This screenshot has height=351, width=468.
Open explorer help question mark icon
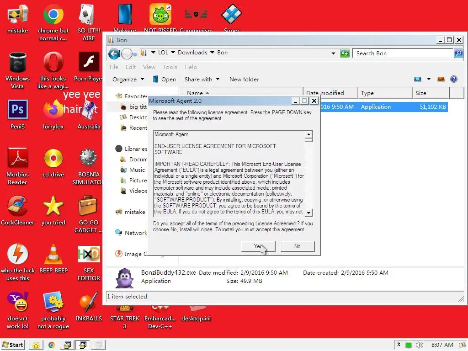(454, 79)
